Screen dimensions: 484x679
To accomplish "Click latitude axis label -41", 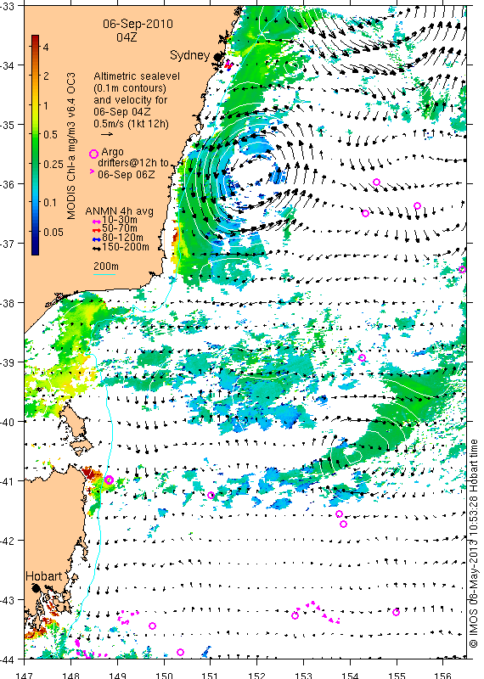I will pyautogui.click(x=7, y=480).
